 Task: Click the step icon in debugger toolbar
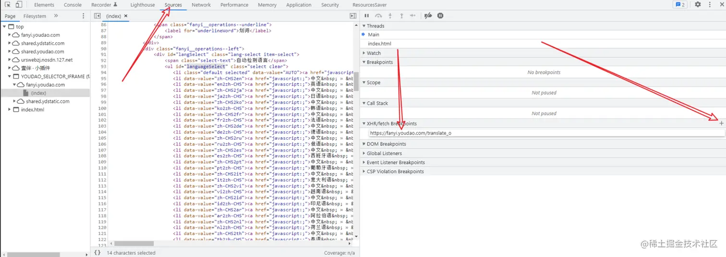click(x=413, y=16)
